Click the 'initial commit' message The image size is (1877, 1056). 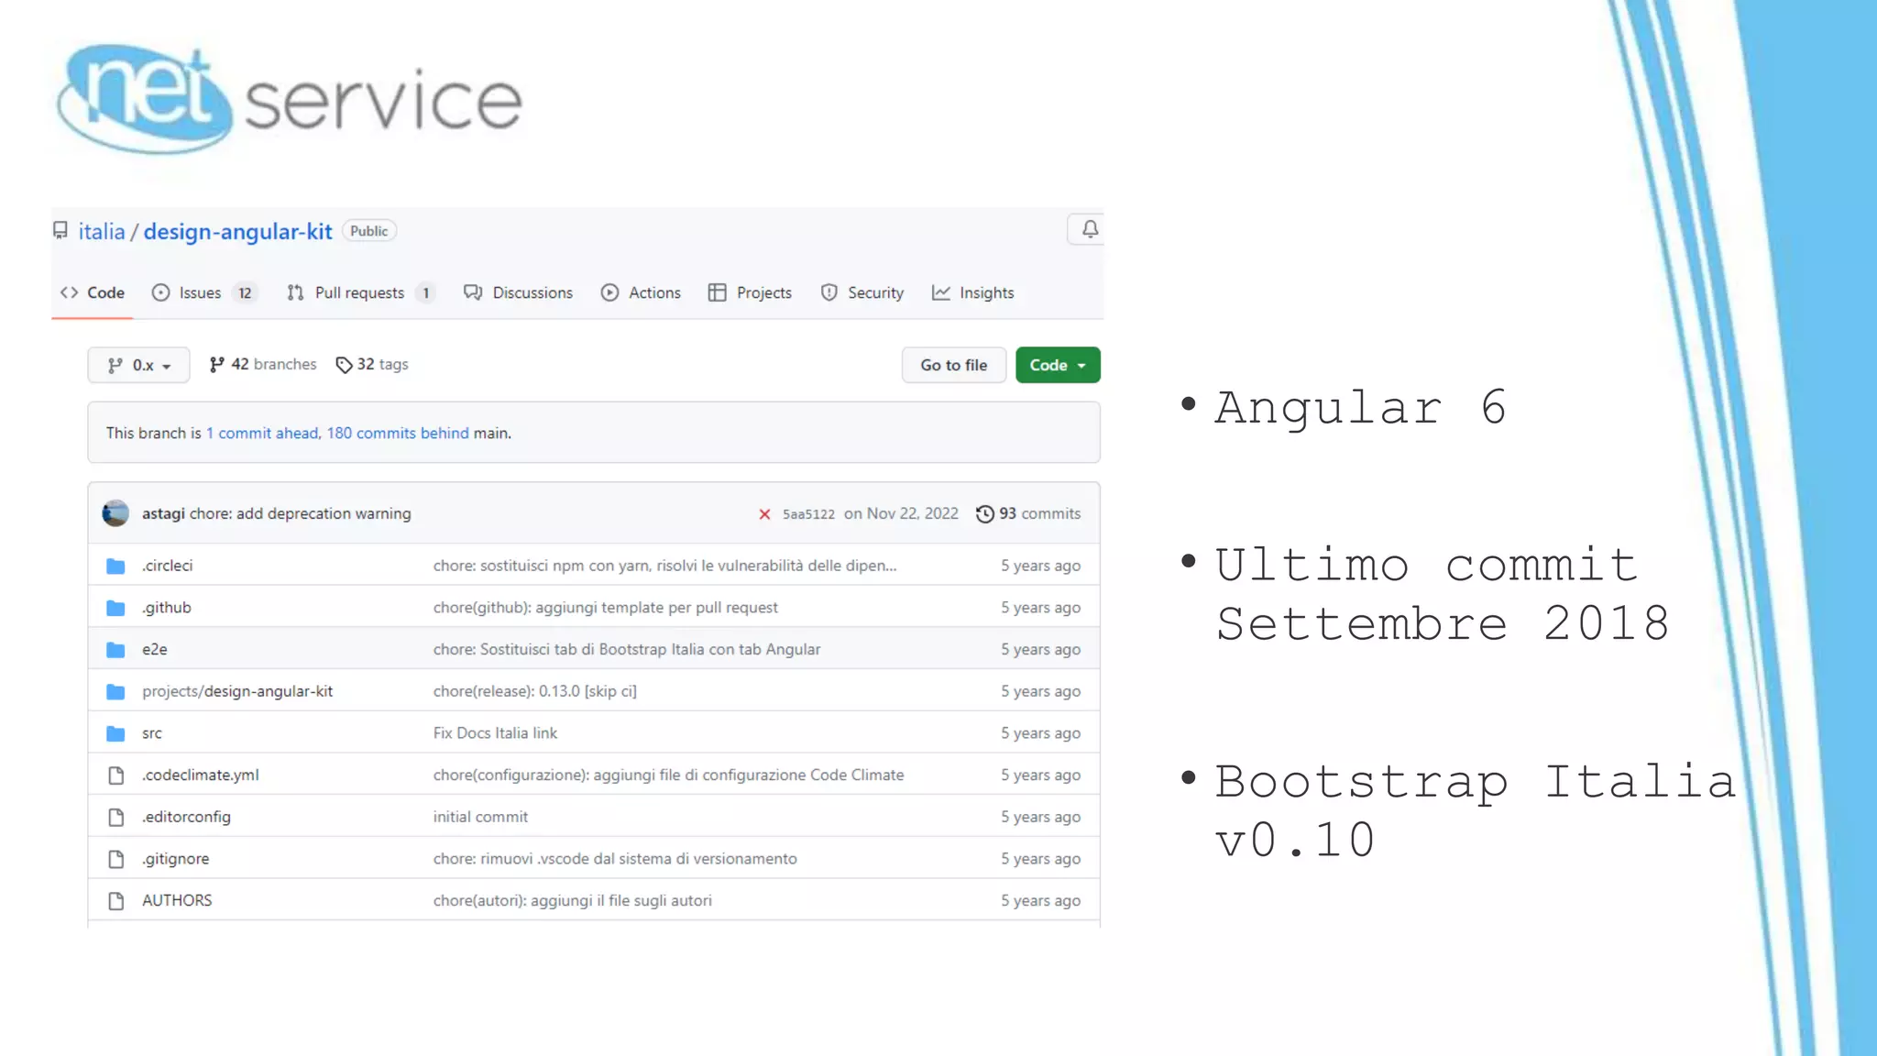click(x=480, y=817)
